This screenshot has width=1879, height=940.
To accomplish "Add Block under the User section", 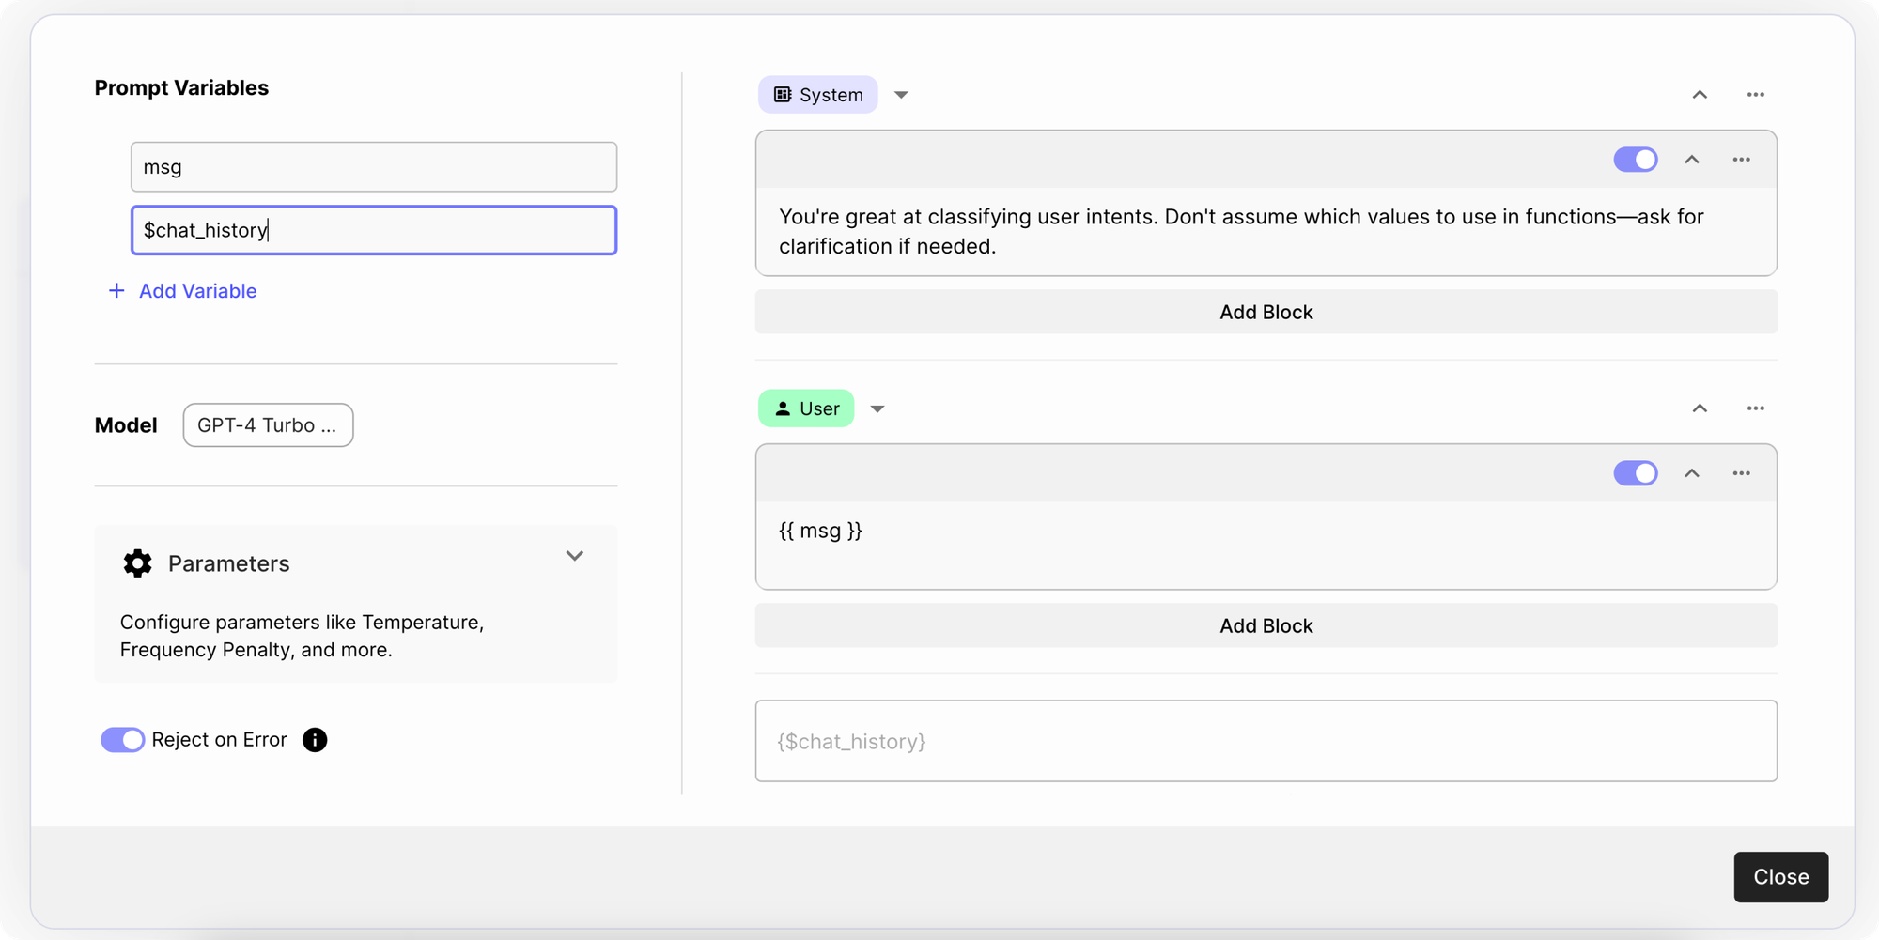I will (x=1266, y=625).
